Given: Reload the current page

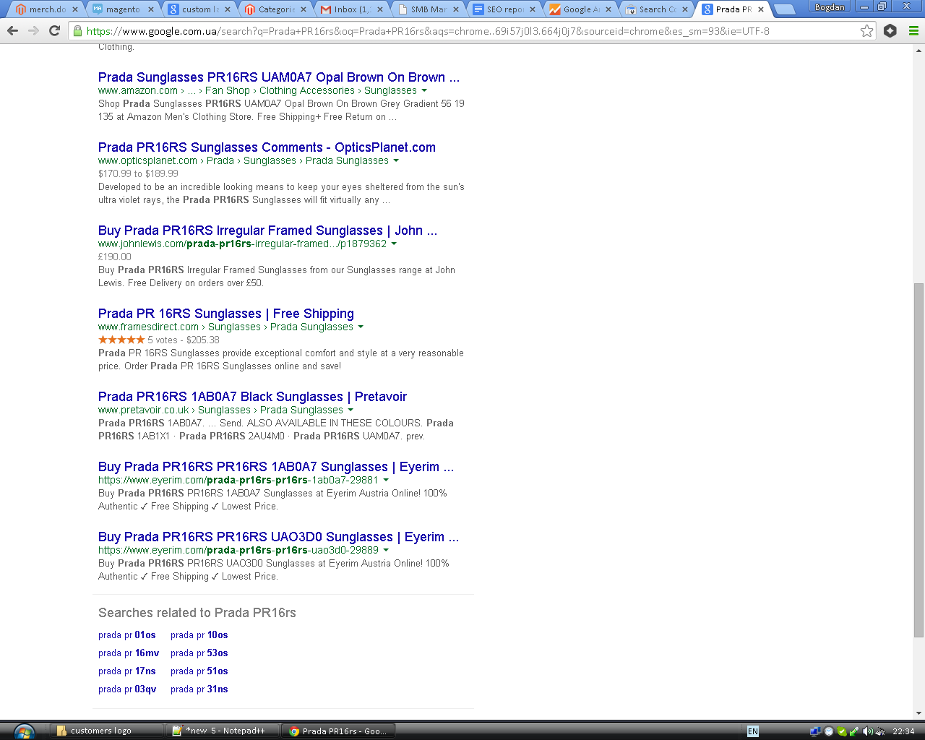Looking at the screenshot, I should coord(54,31).
